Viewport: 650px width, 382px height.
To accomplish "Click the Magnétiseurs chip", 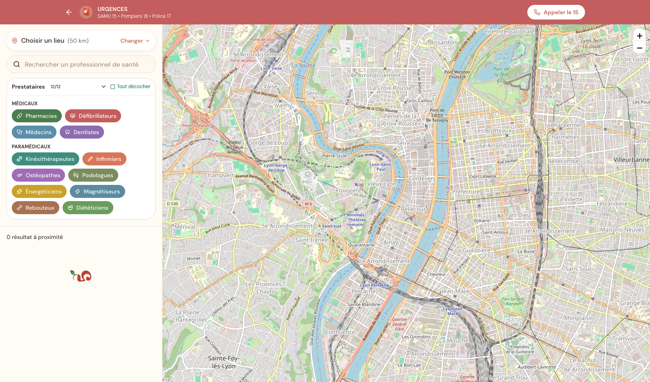I will [97, 191].
